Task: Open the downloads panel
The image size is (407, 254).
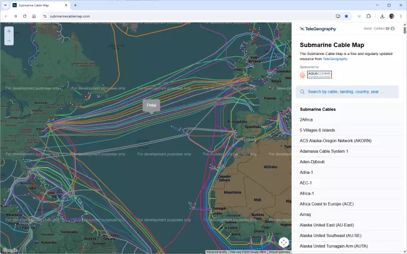Action: 382,16
